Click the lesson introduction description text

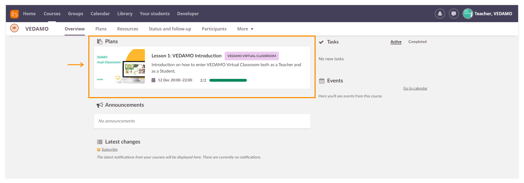point(226,68)
